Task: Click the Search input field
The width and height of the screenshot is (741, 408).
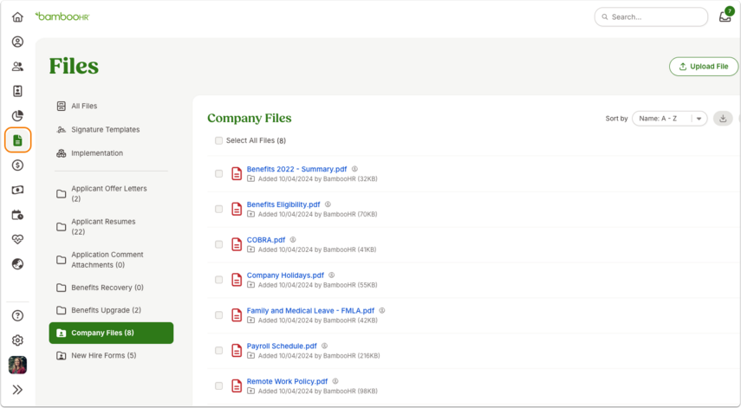Action: (x=651, y=17)
